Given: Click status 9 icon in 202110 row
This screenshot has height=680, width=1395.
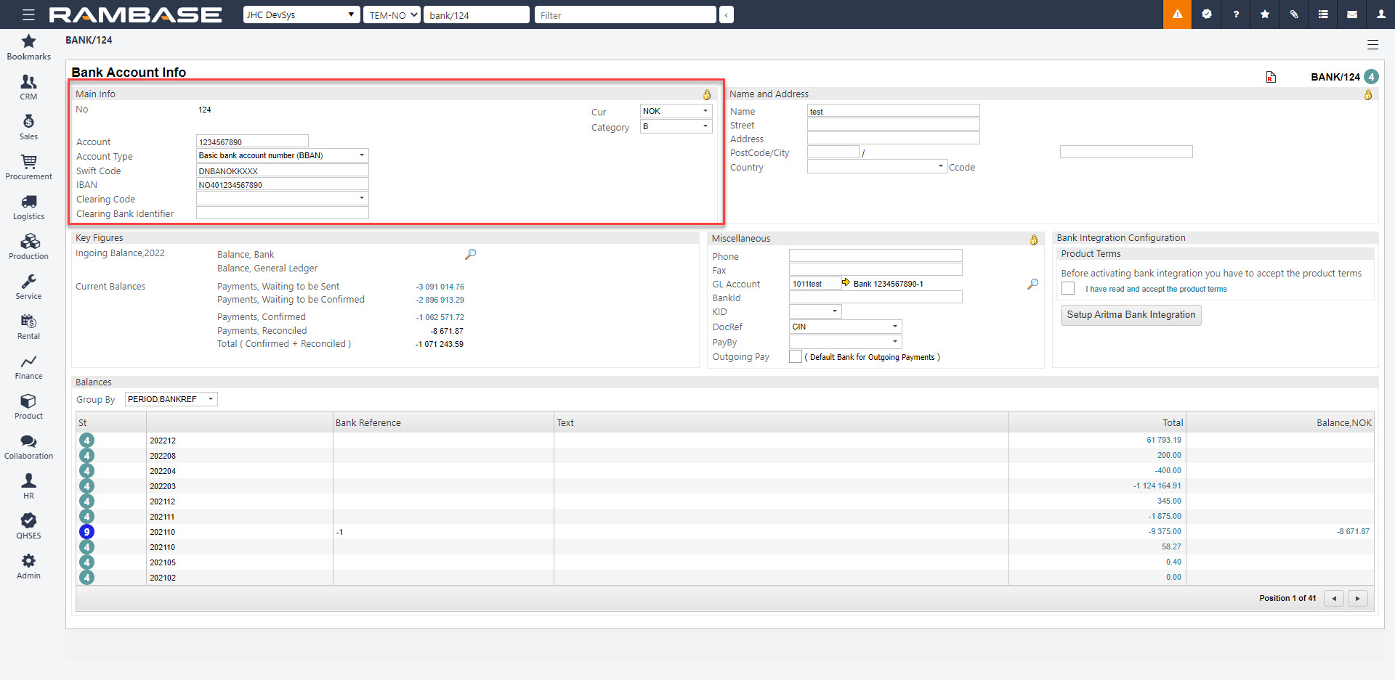Looking at the screenshot, I should [86, 532].
